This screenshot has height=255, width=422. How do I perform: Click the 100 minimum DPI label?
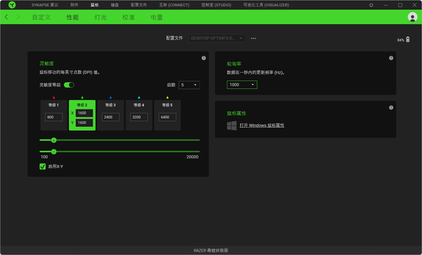click(44, 157)
